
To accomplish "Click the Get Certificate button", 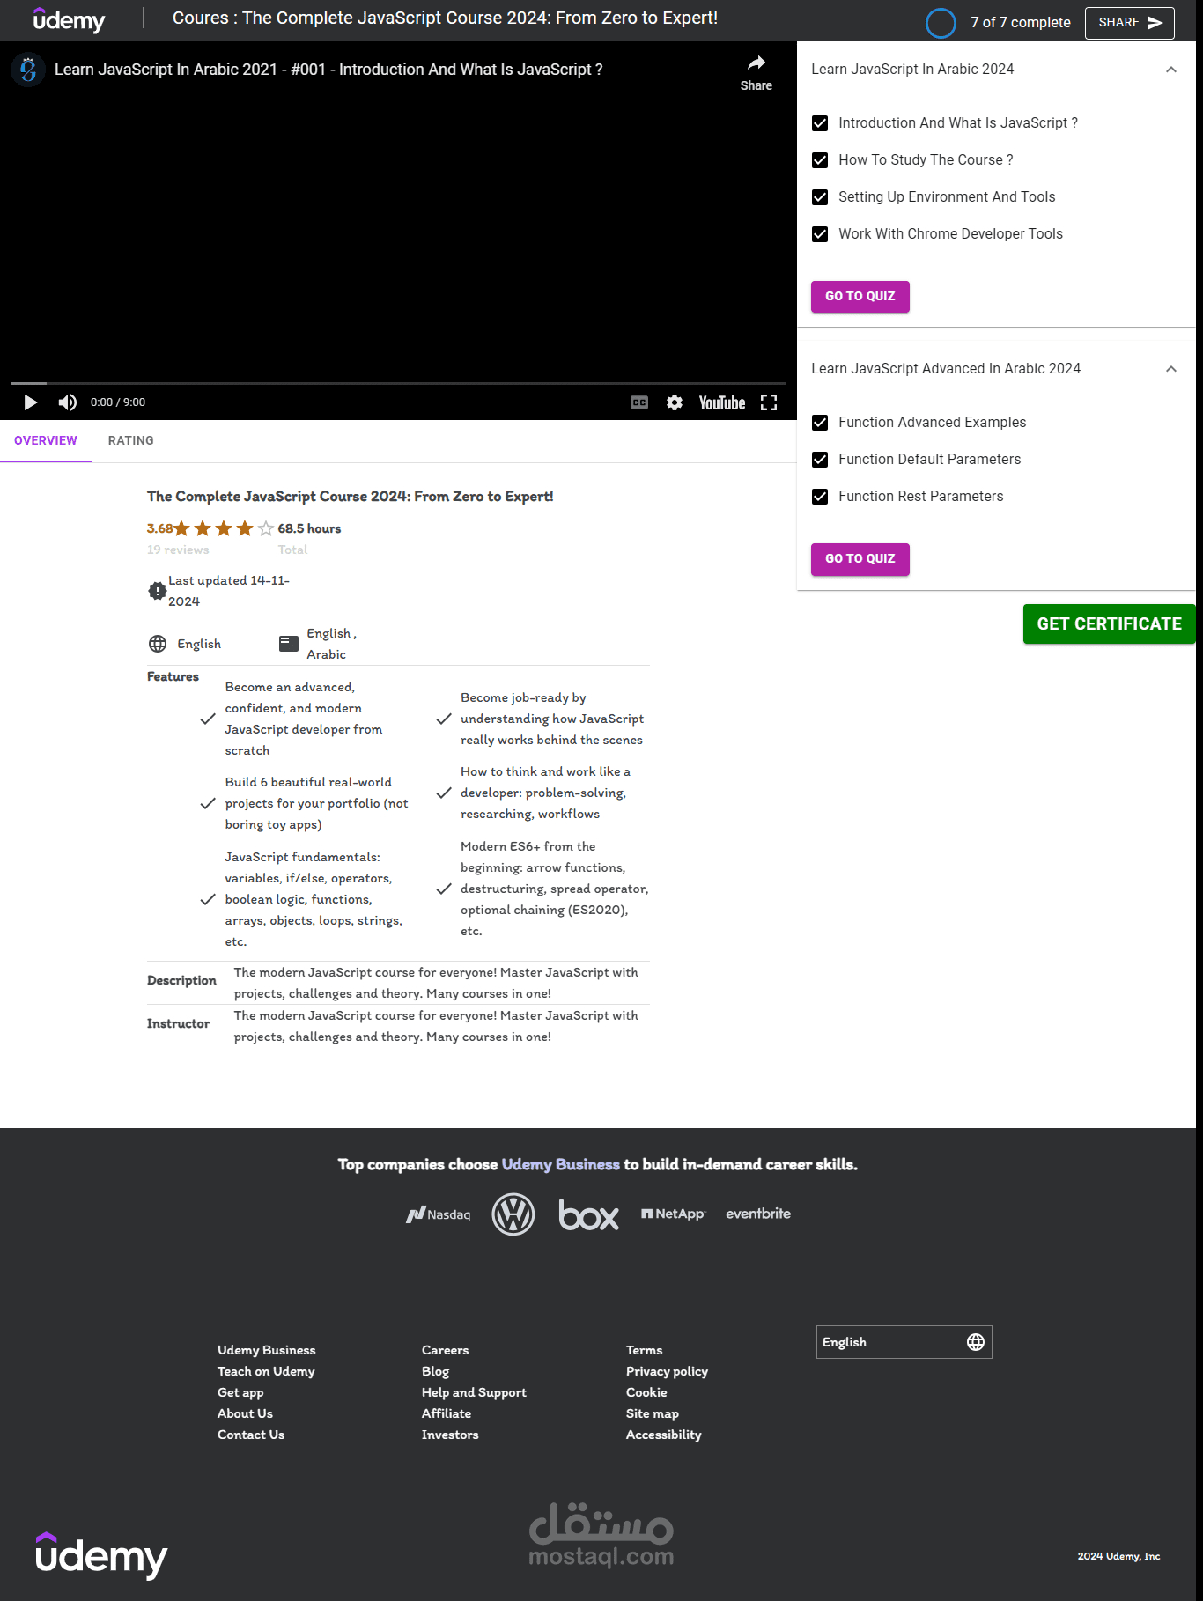I will point(1110,624).
